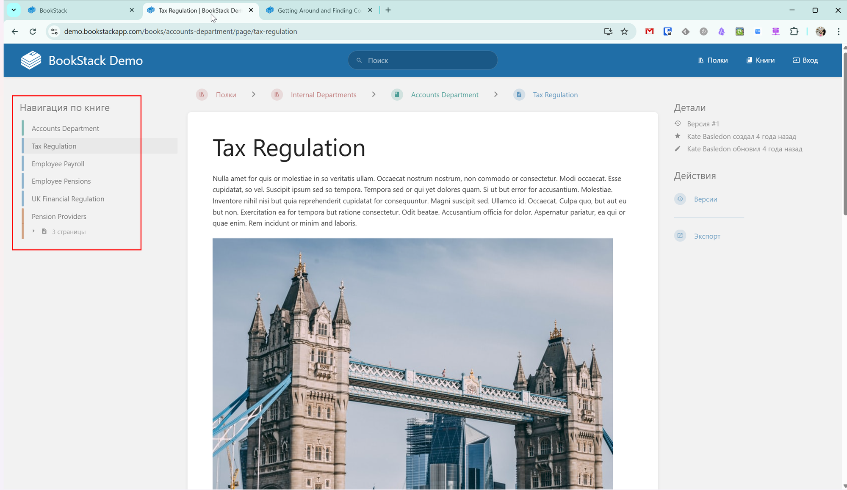Screen dimensions: 847x490
Task: Open the Вход login link
Action: pos(805,60)
